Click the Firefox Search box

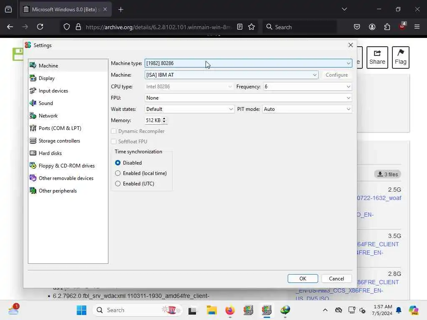[299, 27]
